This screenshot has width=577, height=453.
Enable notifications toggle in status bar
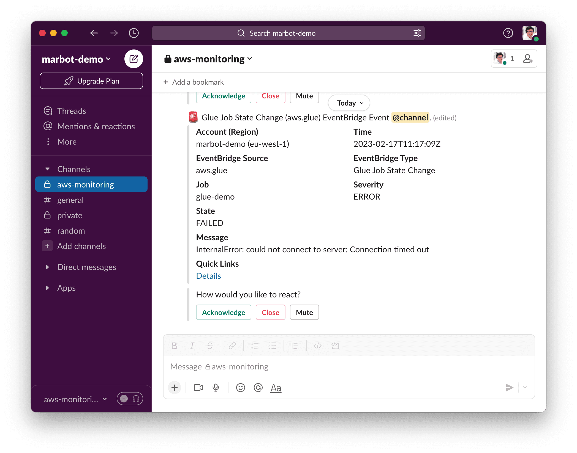point(124,399)
